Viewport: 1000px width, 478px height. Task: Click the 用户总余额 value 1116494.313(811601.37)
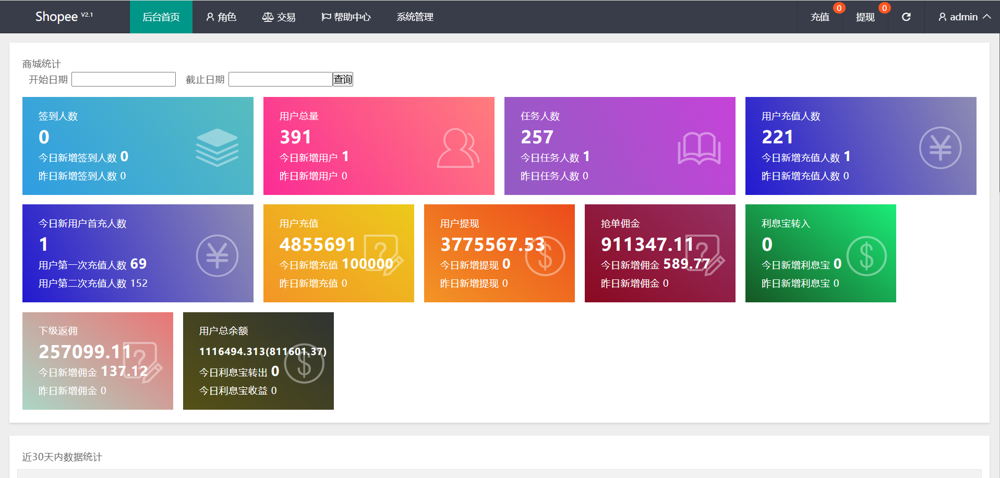[263, 352]
